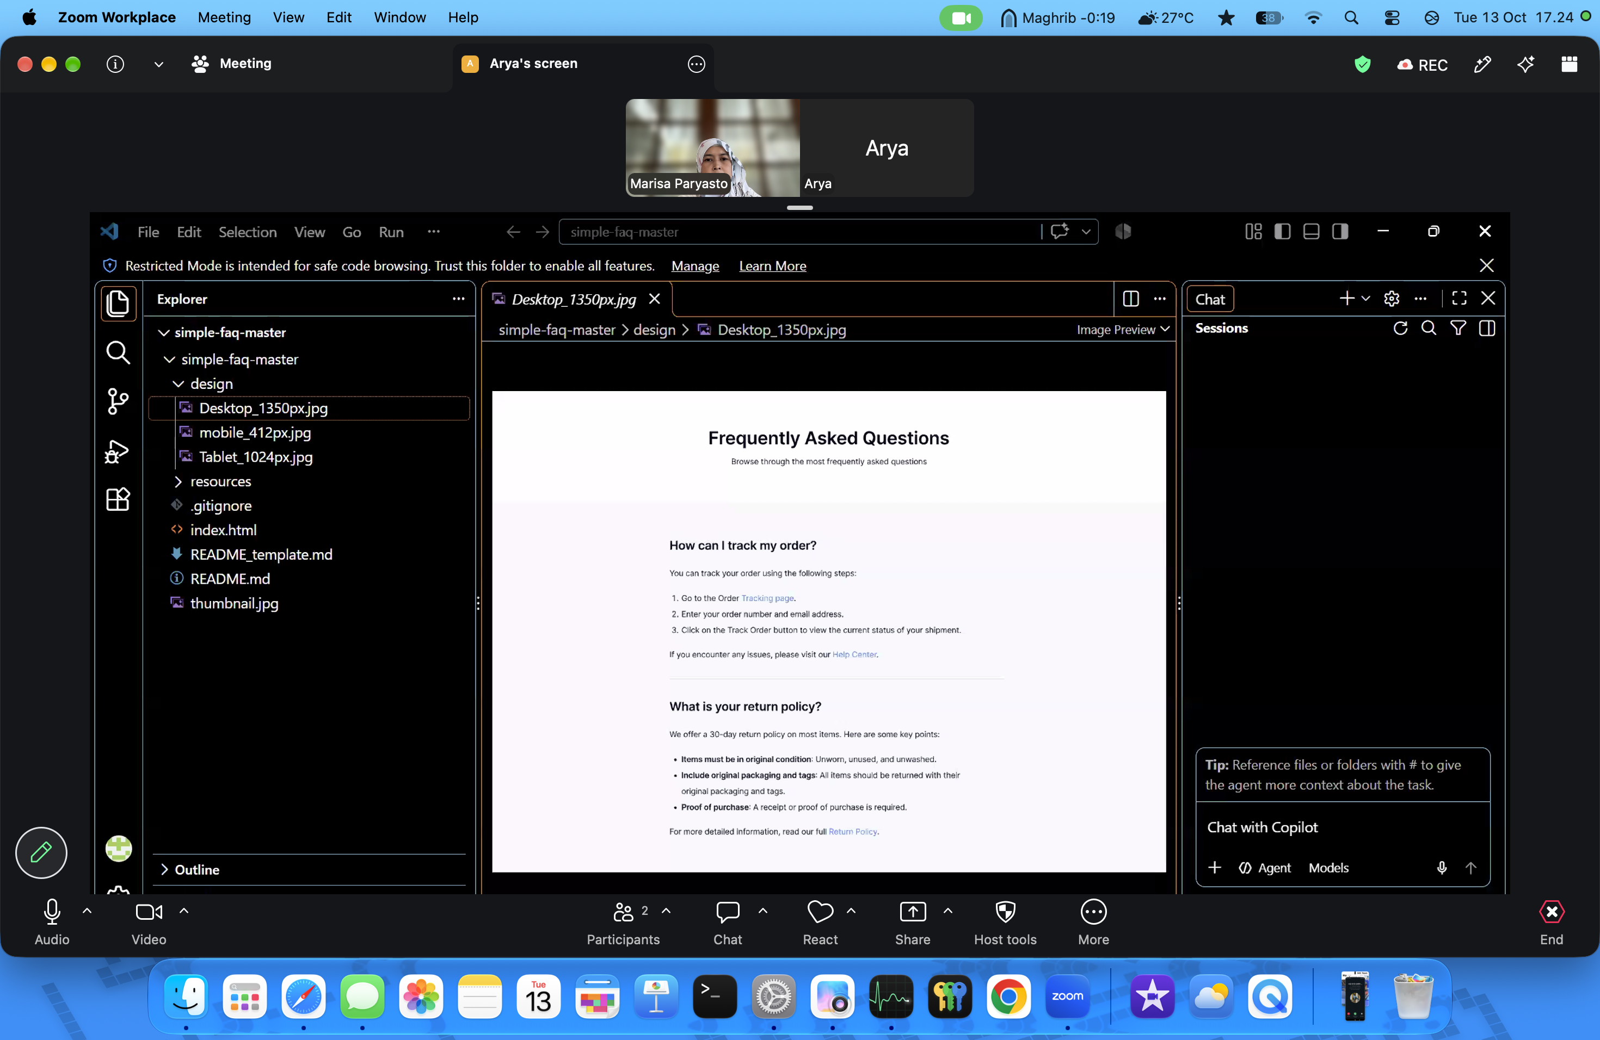Open Audio options caret
The height and width of the screenshot is (1040, 1600).
[x=87, y=911]
